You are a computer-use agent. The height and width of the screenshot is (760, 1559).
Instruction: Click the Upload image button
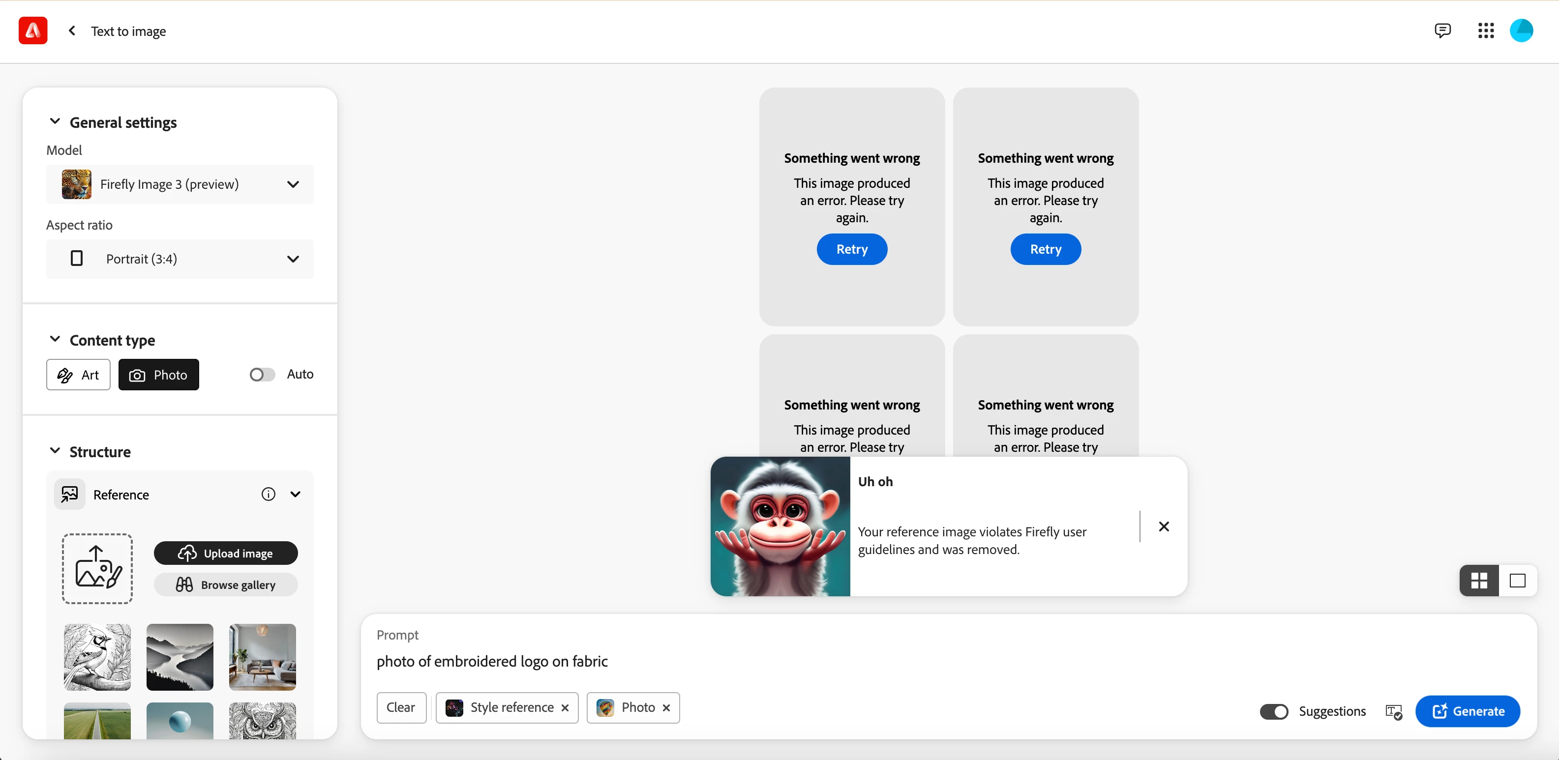click(x=226, y=553)
